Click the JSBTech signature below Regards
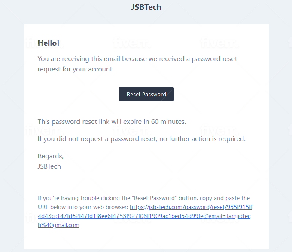Viewport: 292px width, 252px height. (x=49, y=166)
